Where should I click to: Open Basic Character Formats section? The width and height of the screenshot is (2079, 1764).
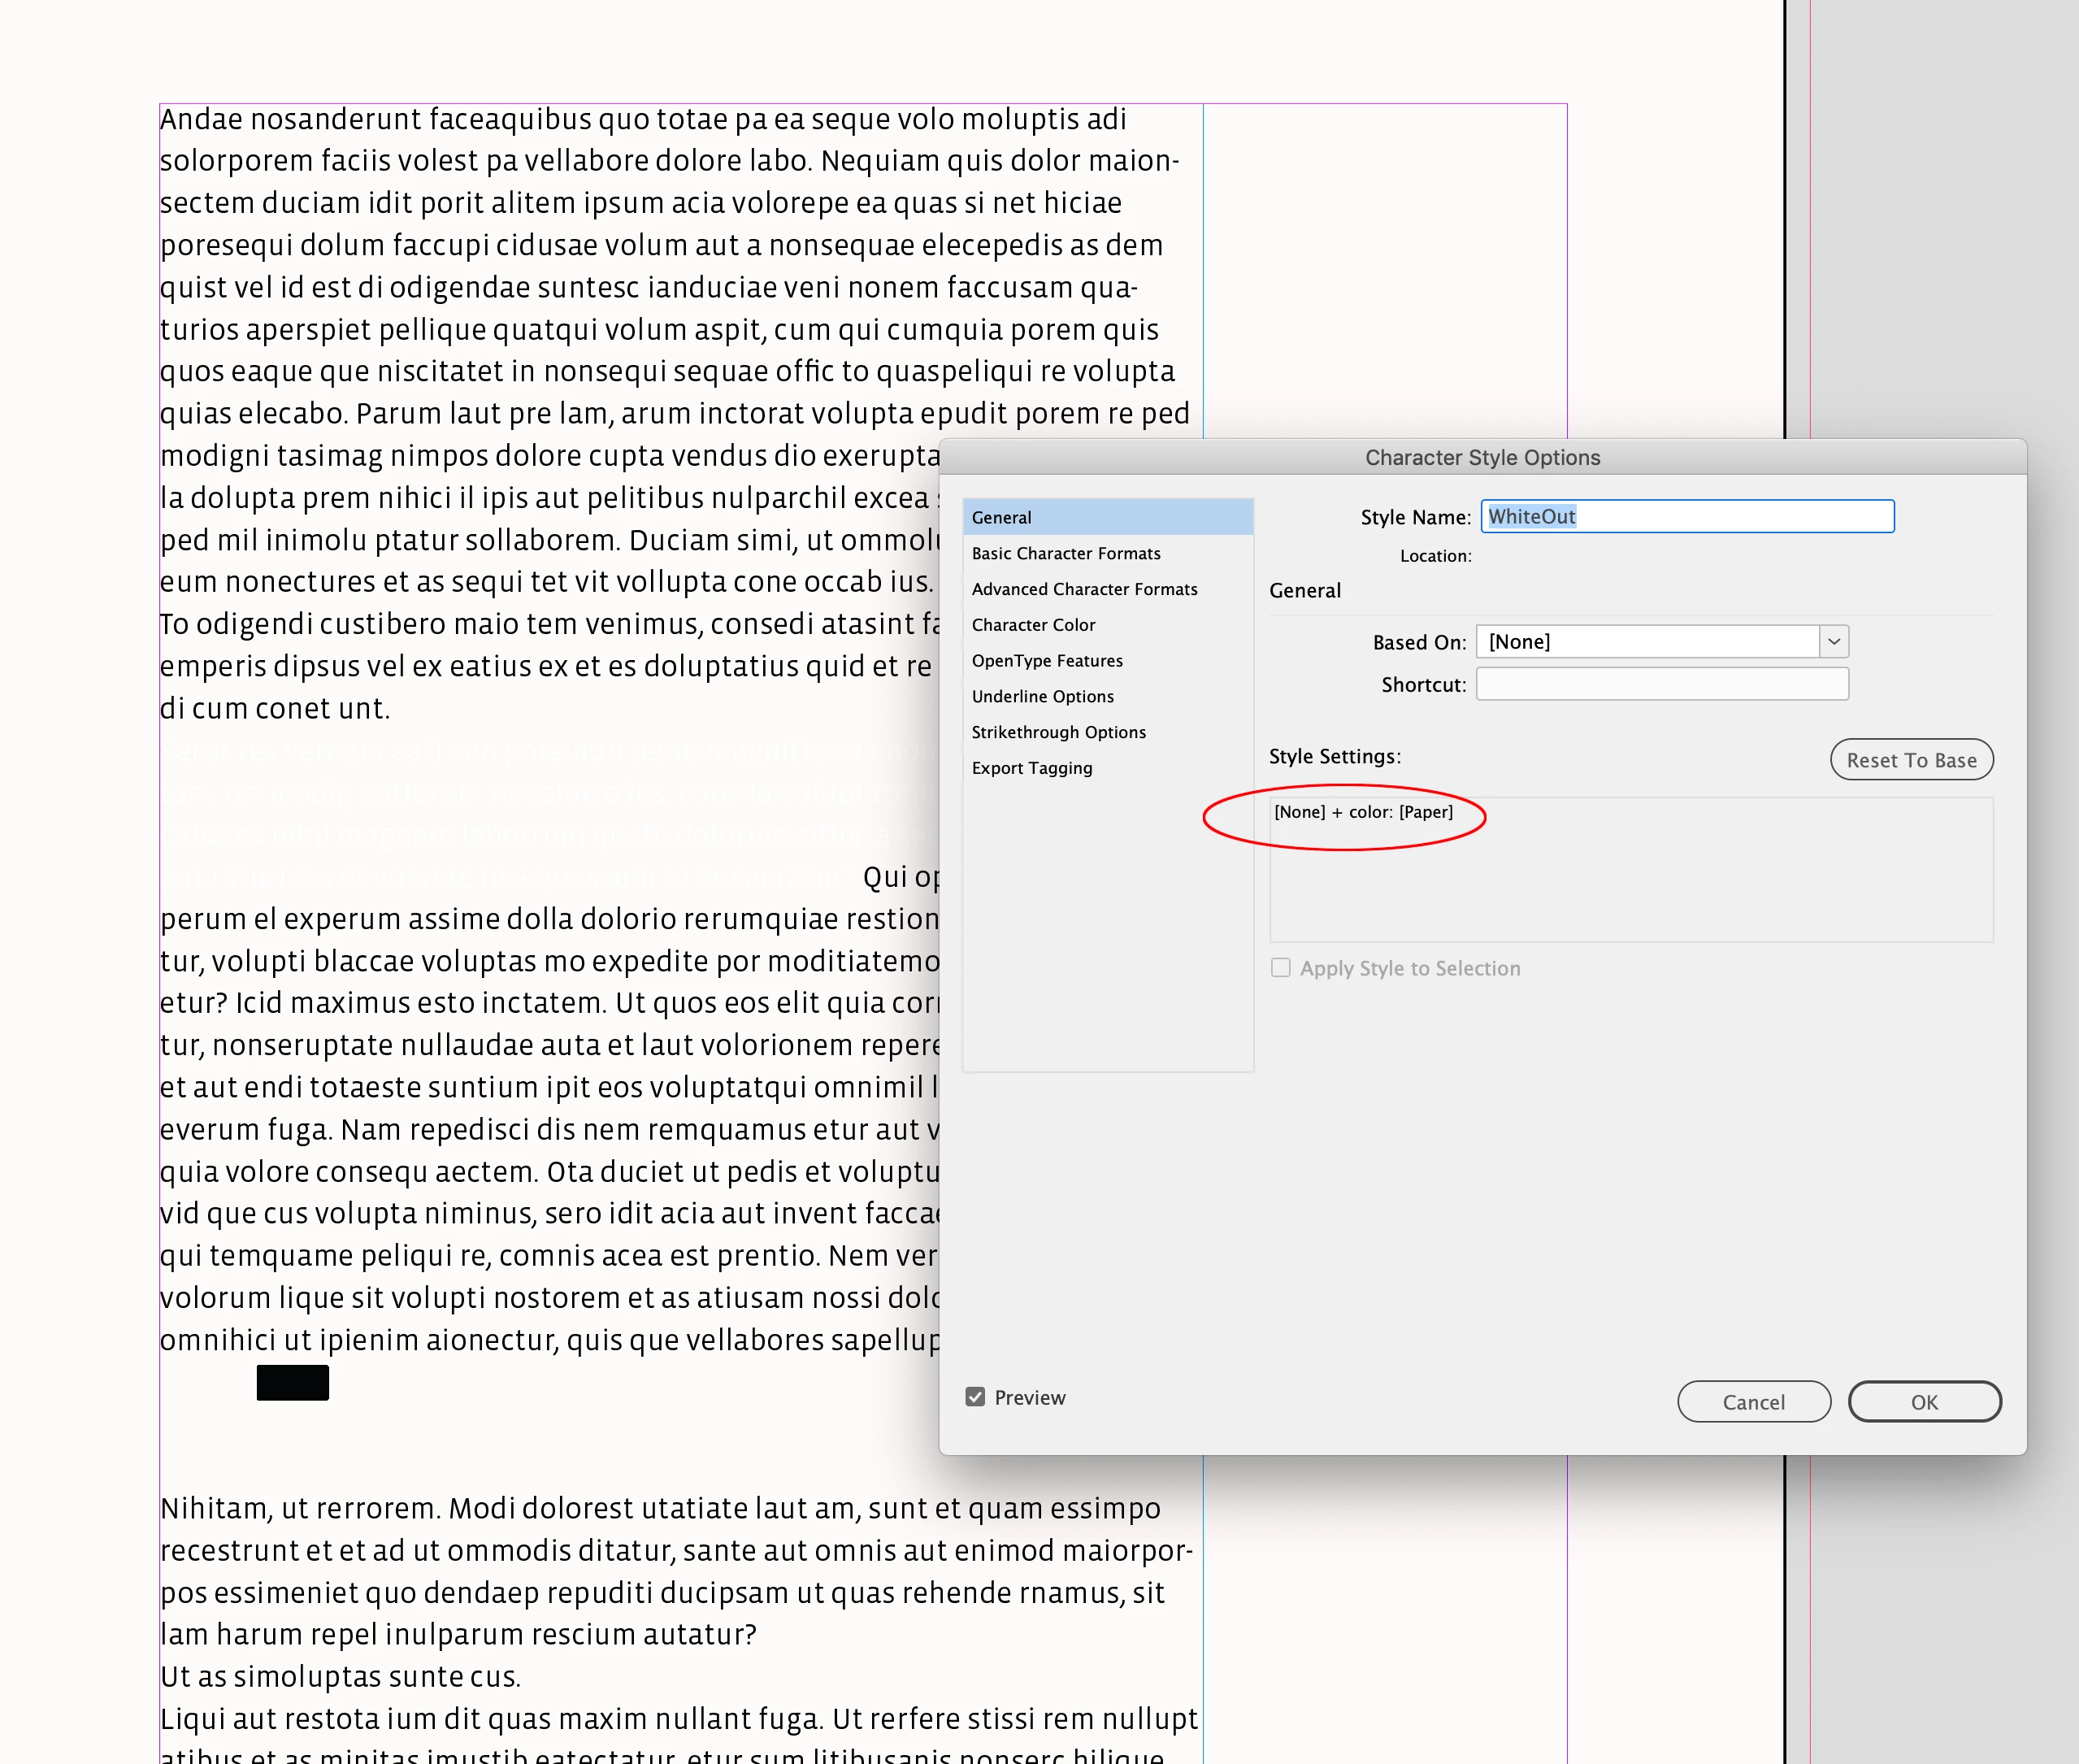[x=1066, y=553]
